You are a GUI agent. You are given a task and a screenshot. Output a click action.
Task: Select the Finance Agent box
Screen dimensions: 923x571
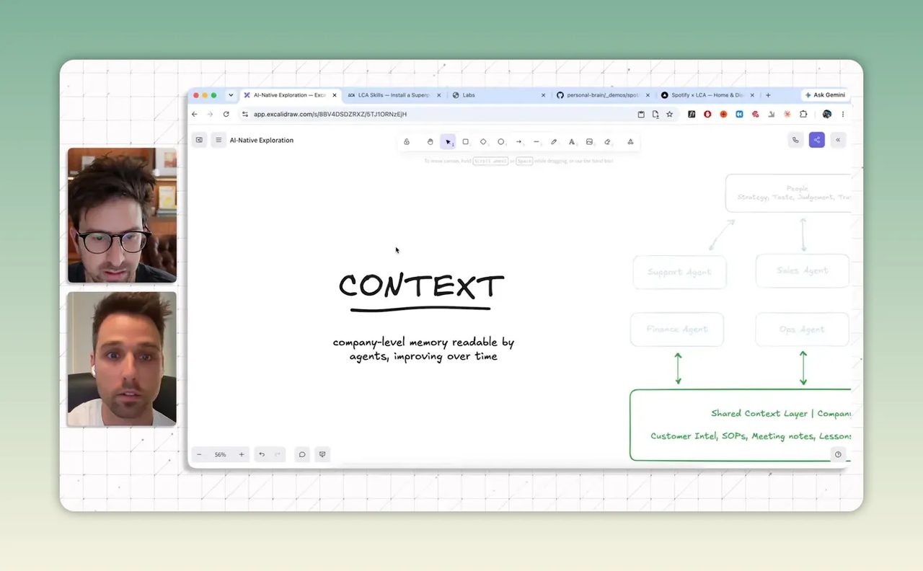(676, 329)
